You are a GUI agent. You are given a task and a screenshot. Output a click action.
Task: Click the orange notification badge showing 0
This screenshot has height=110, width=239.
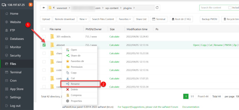30,5
